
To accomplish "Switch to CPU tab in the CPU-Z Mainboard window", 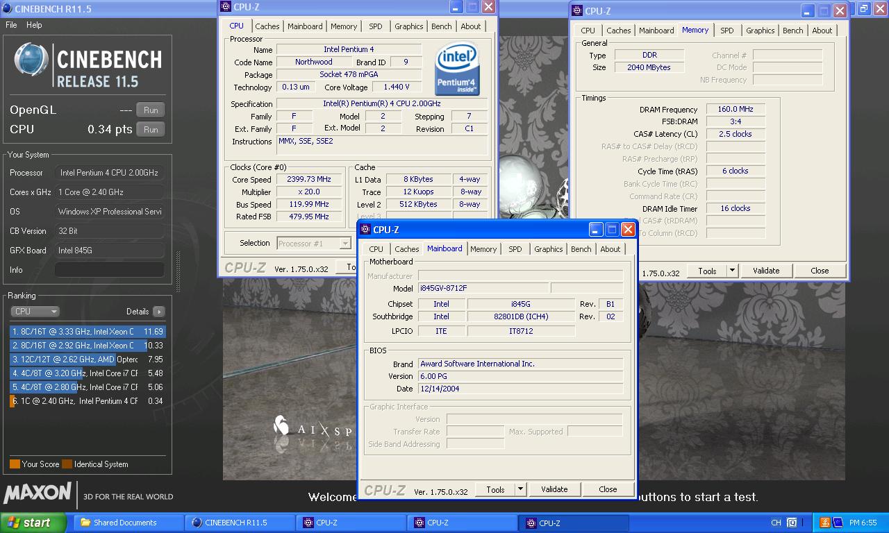I will (x=376, y=249).
